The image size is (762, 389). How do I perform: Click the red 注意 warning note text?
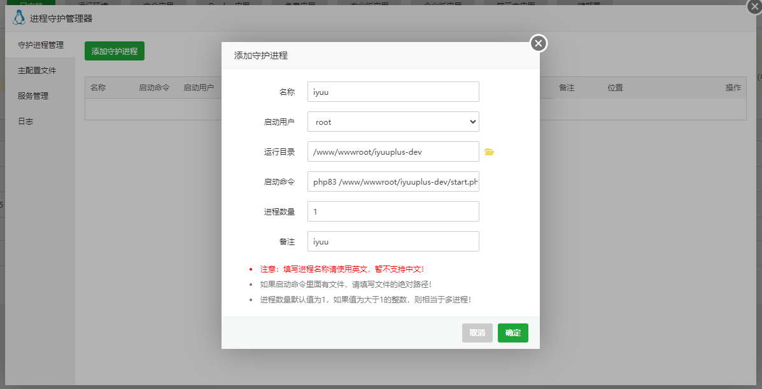[x=342, y=269]
